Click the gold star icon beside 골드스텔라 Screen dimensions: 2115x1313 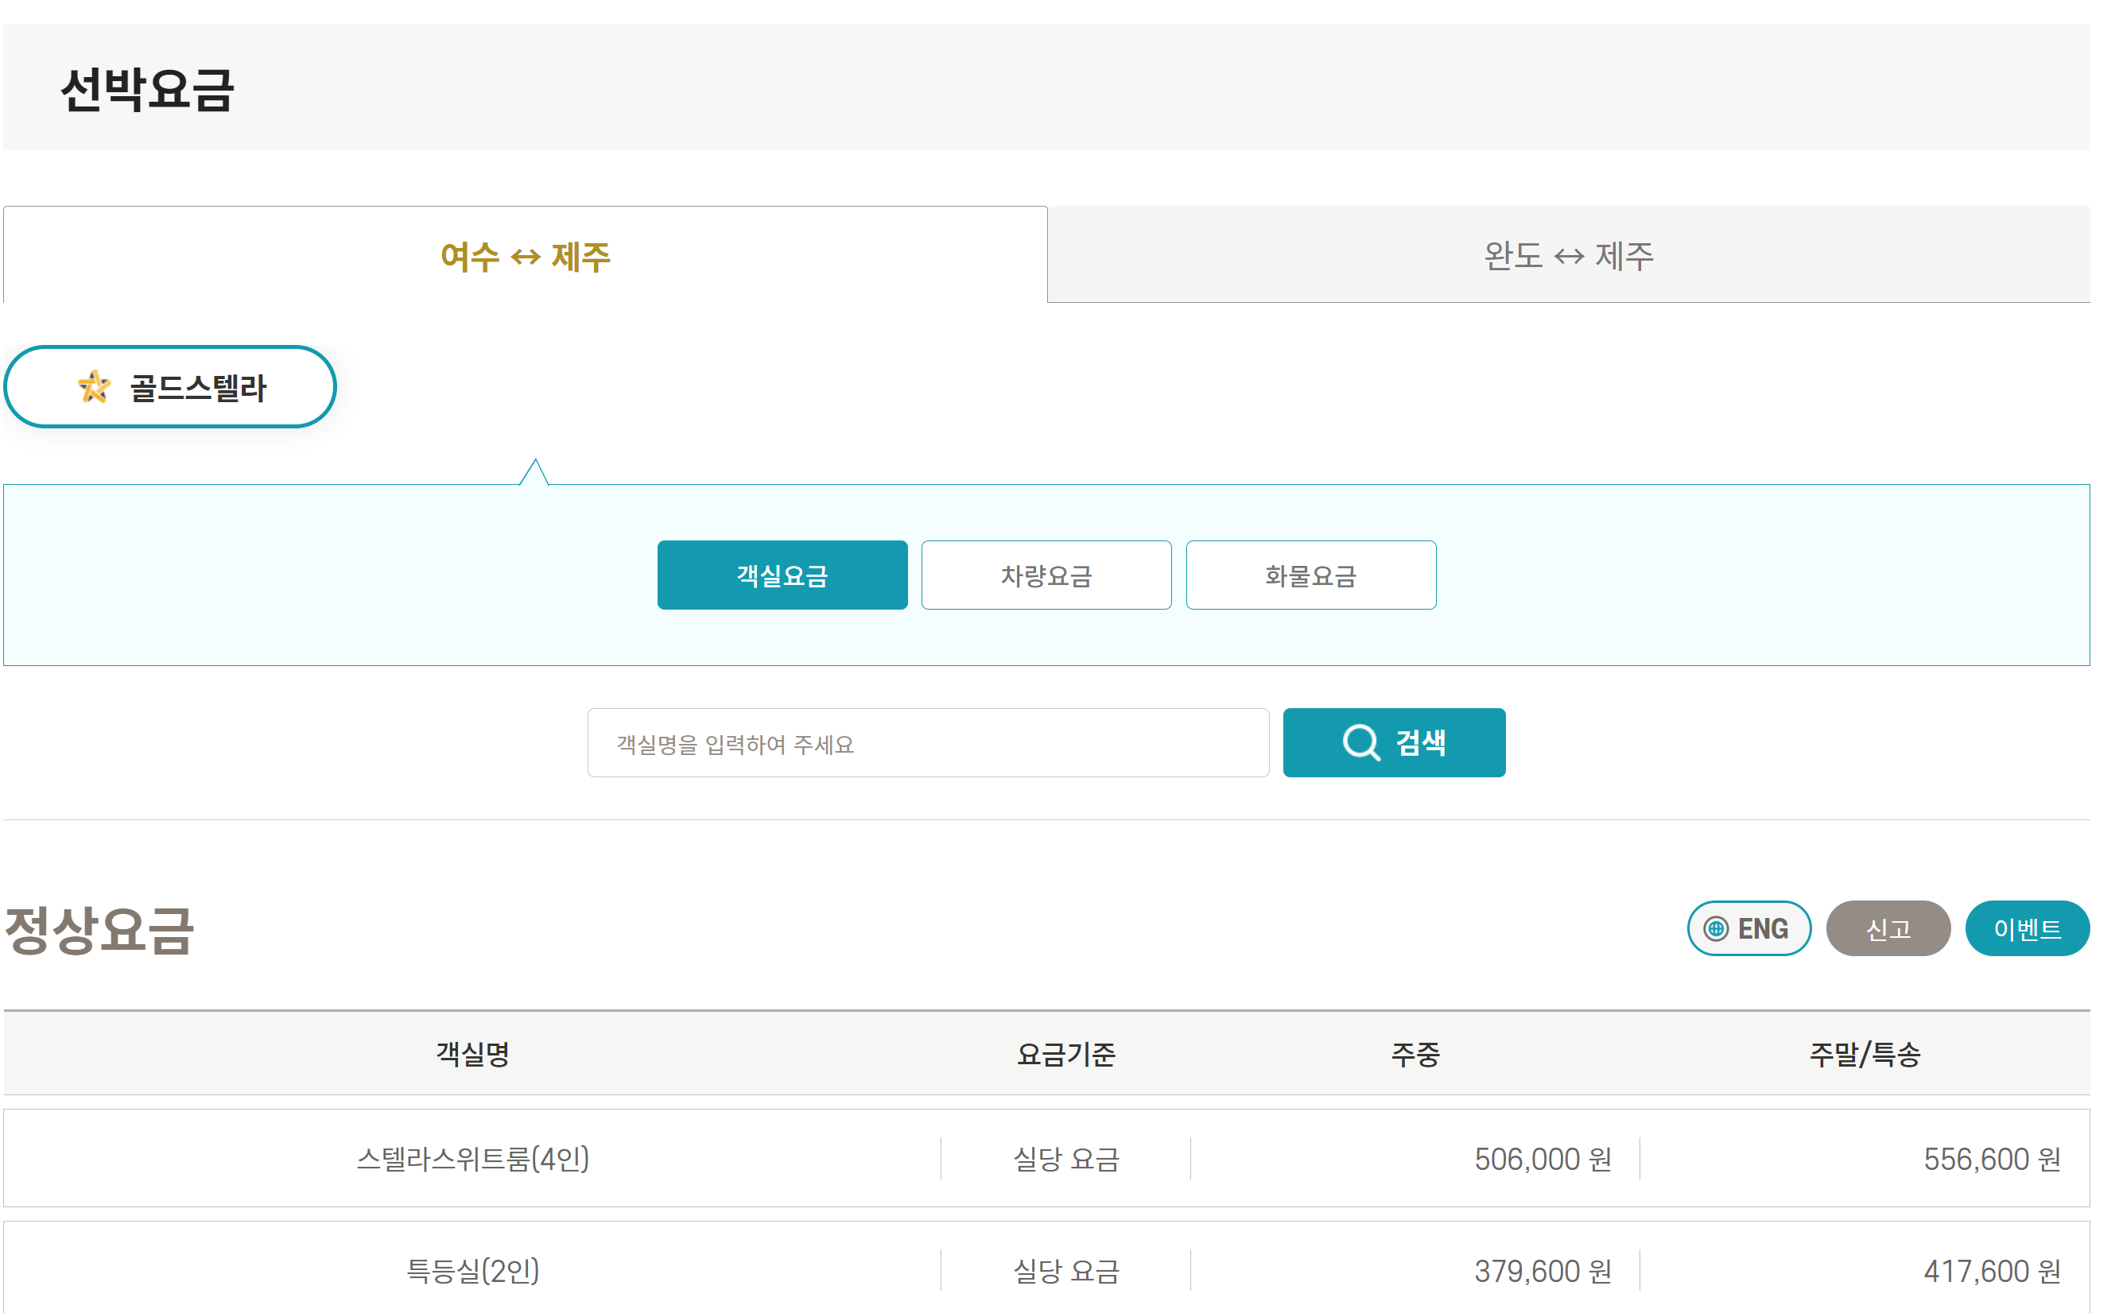pyautogui.click(x=94, y=387)
